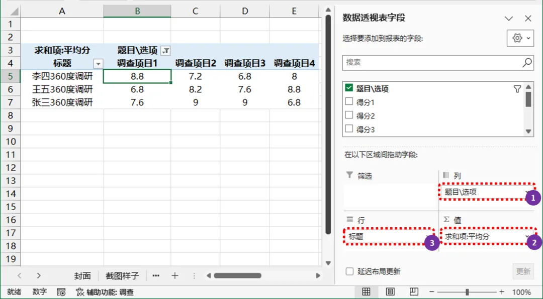Viewport: 543px width, 299px height.
Task: Select cell C6 with value 8.2
Action: (x=195, y=89)
